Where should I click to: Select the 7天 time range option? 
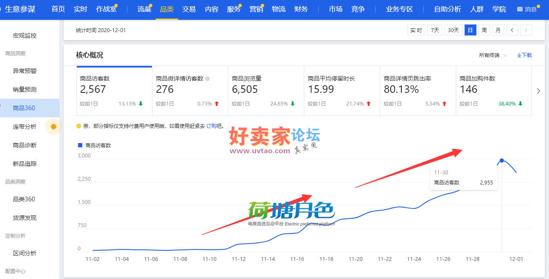[x=435, y=30]
